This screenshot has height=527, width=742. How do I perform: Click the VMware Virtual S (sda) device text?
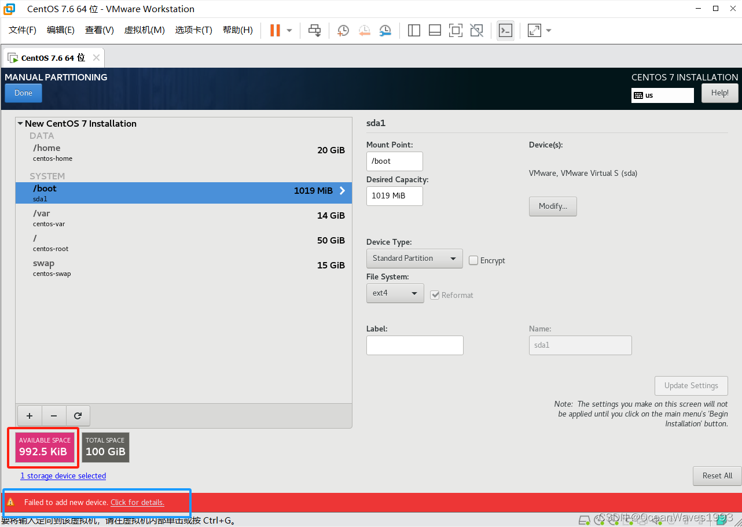[x=583, y=173]
